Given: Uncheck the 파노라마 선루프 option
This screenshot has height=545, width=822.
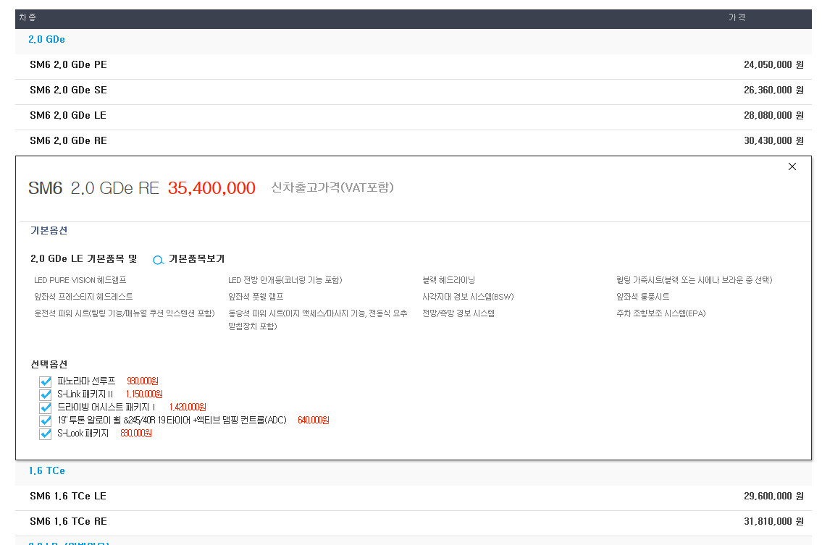Looking at the screenshot, I should (x=46, y=381).
